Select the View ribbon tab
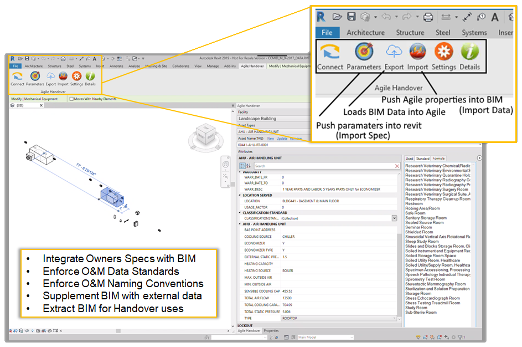Screen dimensions: 522x347 tap(198, 66)
